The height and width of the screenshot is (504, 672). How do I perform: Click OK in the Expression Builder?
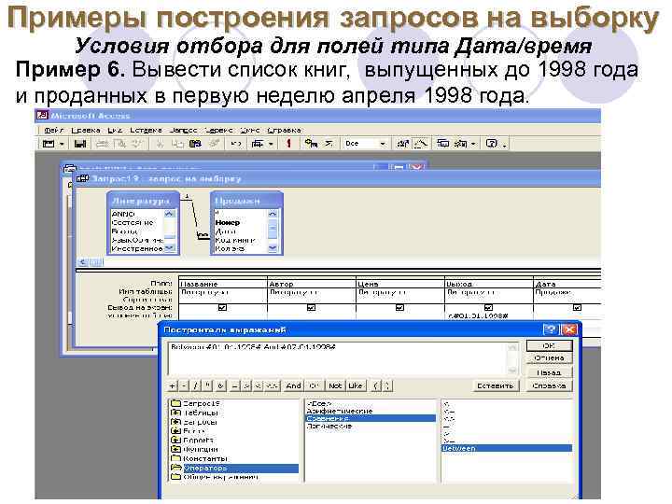[550, 346]
